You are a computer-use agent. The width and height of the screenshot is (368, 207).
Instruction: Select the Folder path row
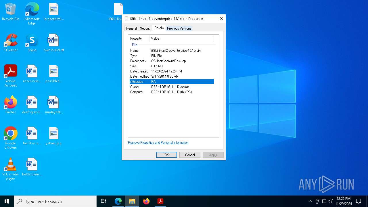point(172,61)
